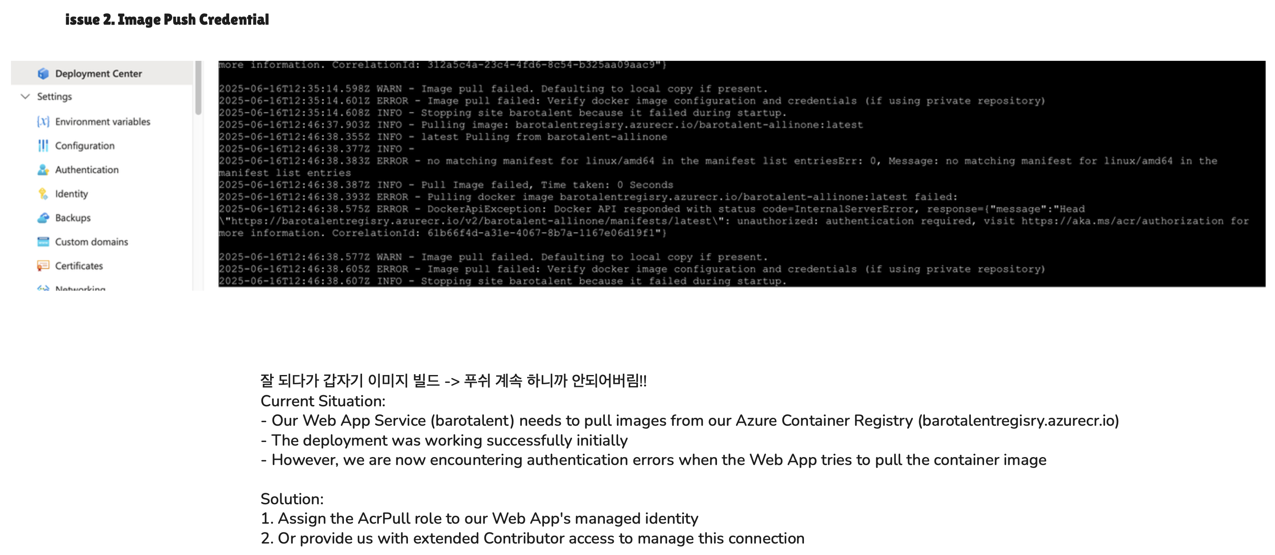Click the Backups cloud icon
1275x555 pixels.
(43, 217)
